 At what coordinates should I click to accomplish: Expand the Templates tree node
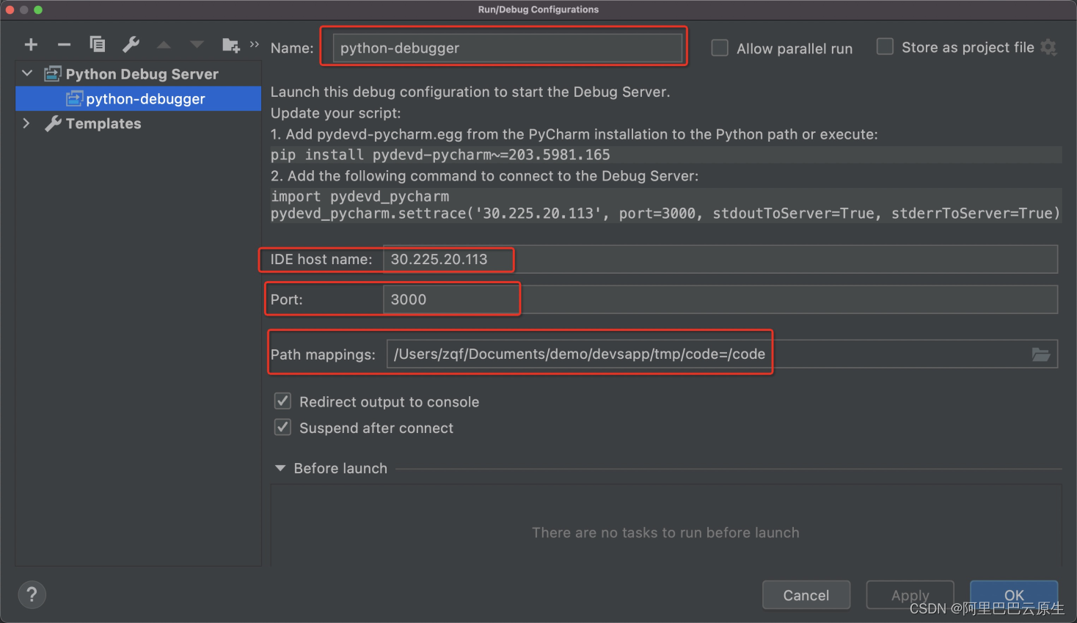coord(26,123)
